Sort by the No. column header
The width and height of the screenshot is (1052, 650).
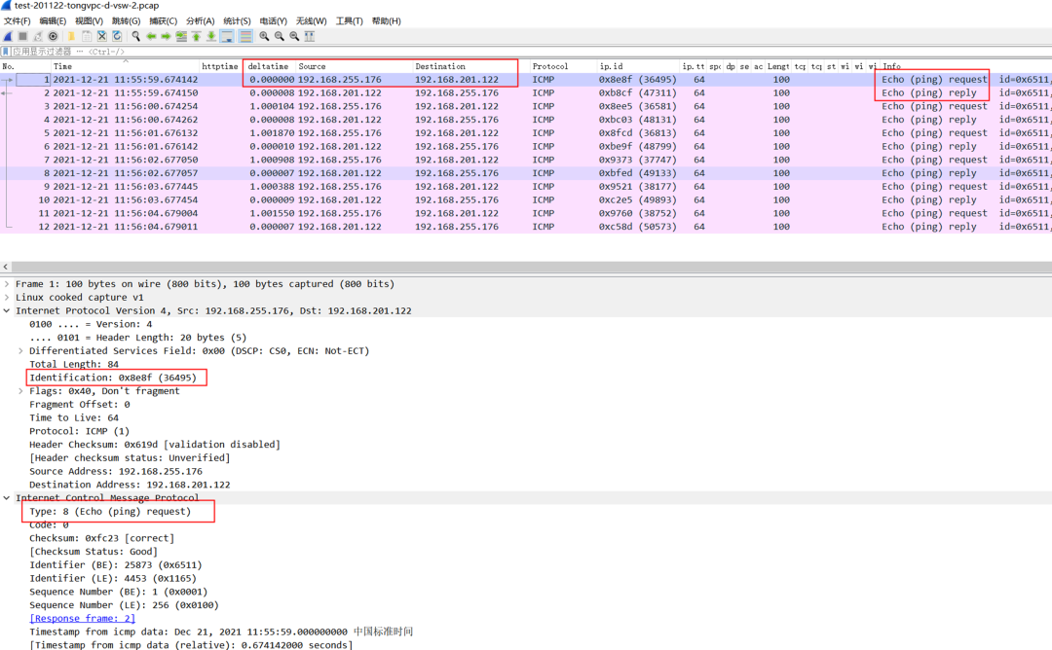tap(25, 66)
